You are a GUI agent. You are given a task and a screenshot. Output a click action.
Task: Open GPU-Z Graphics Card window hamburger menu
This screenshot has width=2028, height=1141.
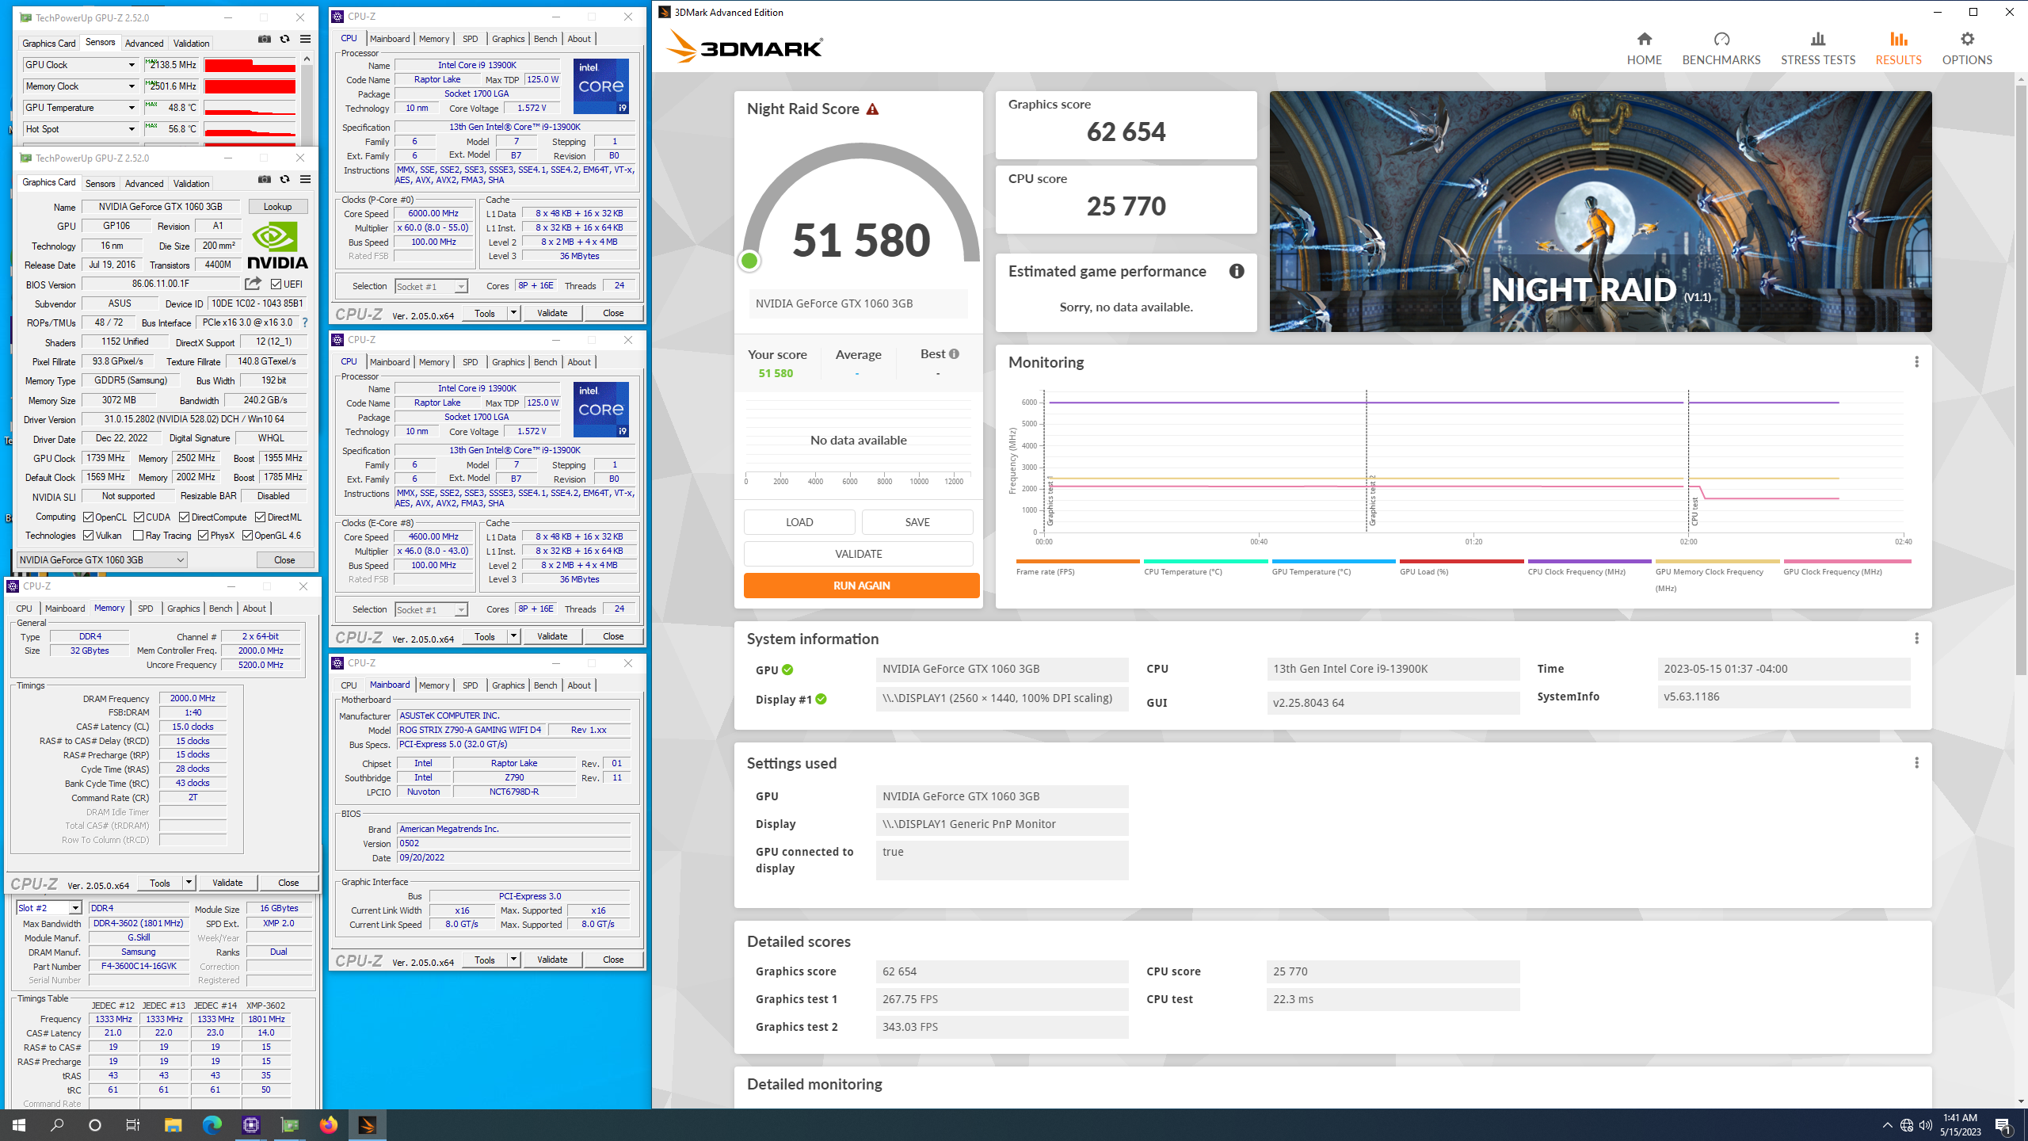tap(305, 180)
